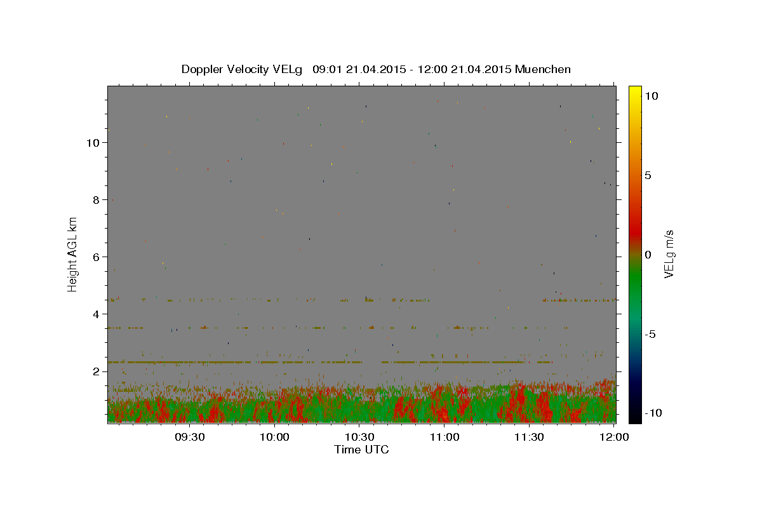
Task: Click the 12:00 time axis label
Action: [x=613, y=437]
